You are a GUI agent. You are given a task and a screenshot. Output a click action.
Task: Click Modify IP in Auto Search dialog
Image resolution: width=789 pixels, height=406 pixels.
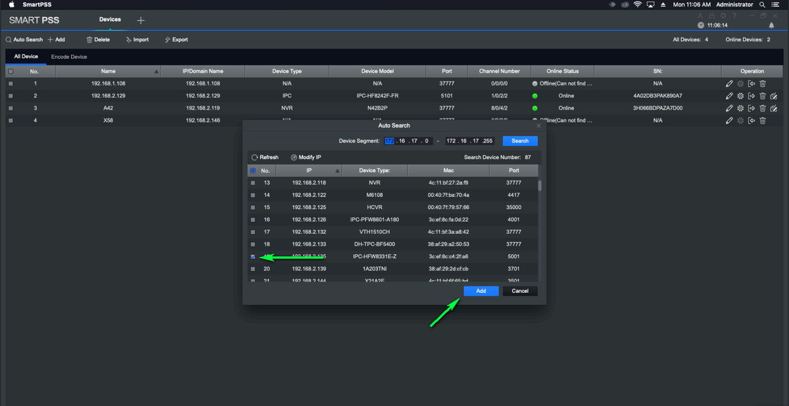(x=306, y=158)
